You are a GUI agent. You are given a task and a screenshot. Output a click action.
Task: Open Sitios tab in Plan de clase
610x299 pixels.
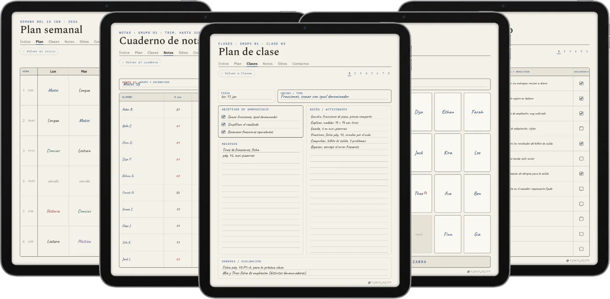point(283,64)
